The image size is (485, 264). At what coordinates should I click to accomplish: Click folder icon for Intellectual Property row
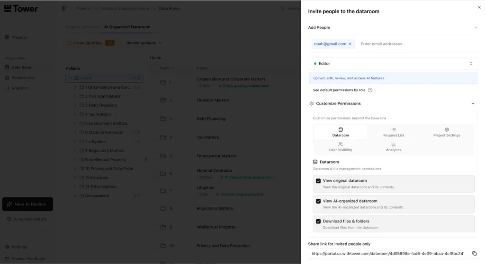163,227
